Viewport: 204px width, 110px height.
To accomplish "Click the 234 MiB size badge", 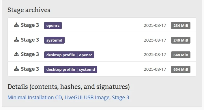I will [x=181, y=25].
